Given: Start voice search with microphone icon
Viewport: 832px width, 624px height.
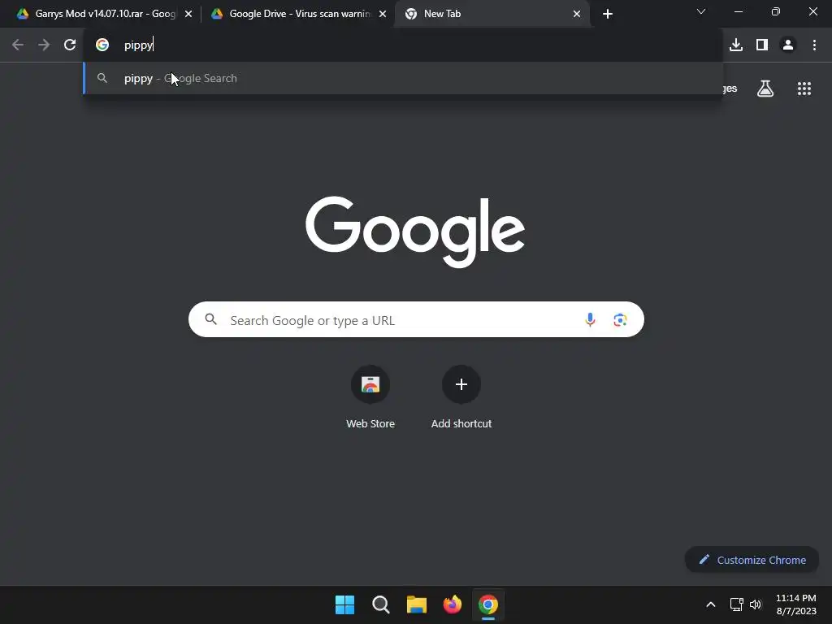Looking at the screenshot, I should 590,319.
